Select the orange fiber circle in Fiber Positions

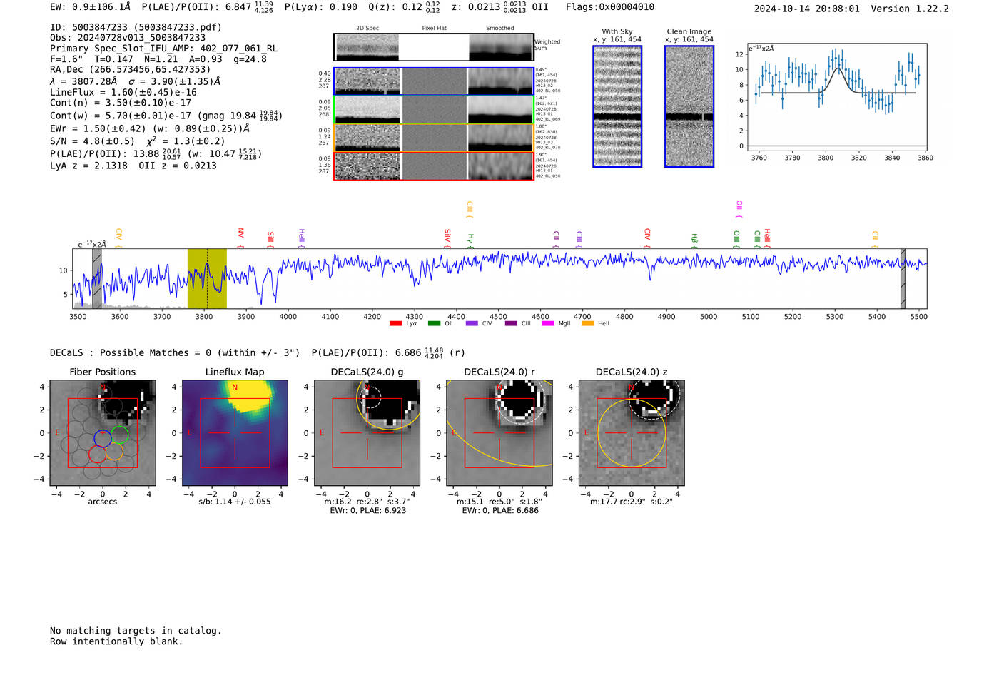click(114, 452)
